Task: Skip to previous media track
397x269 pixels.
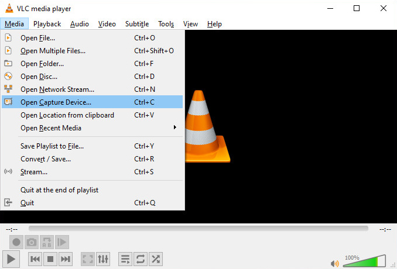Action: coord(35,259)
